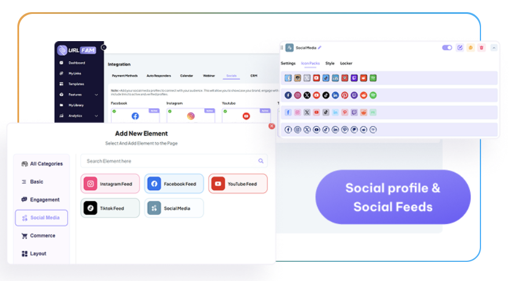
Task: Click the search magnifier icon
Action: pos(261,161)
